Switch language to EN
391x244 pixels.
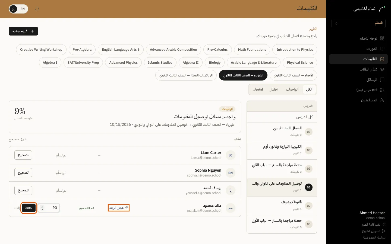coord(23,9)
